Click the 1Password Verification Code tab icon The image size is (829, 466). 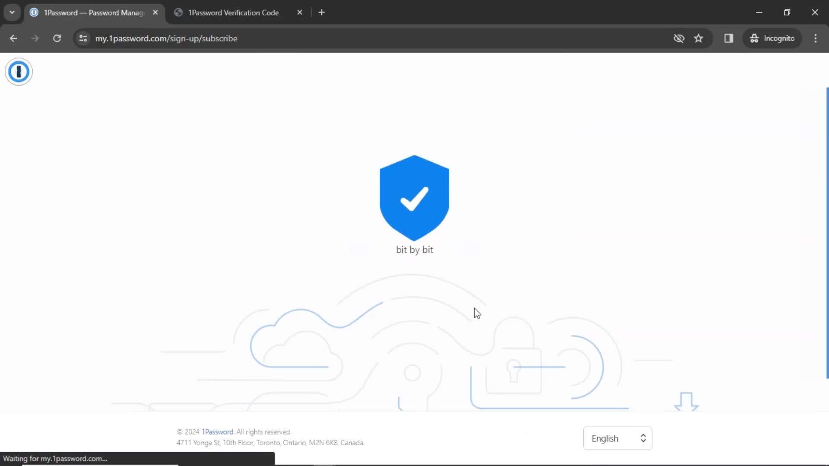(179, 13)
